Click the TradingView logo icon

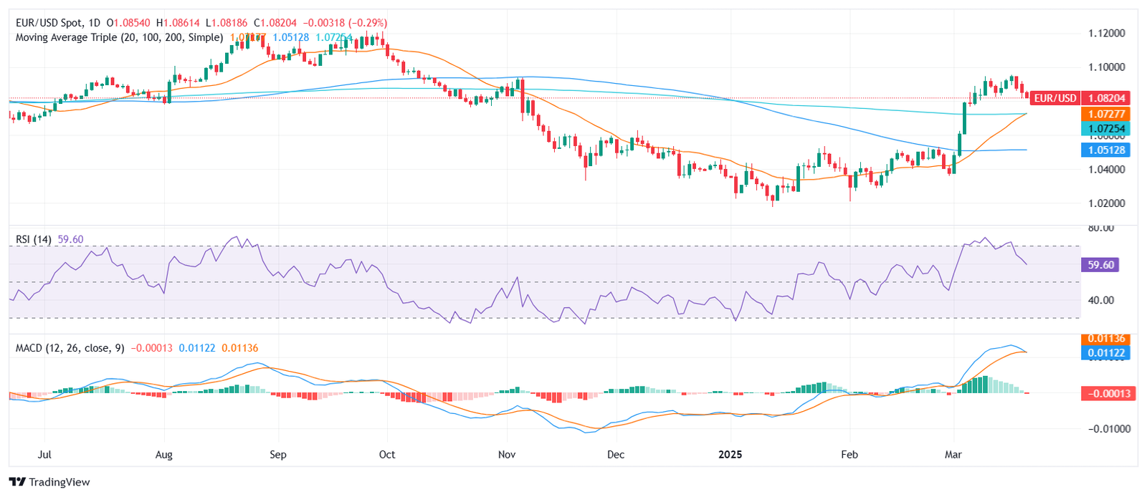[17, 482]
